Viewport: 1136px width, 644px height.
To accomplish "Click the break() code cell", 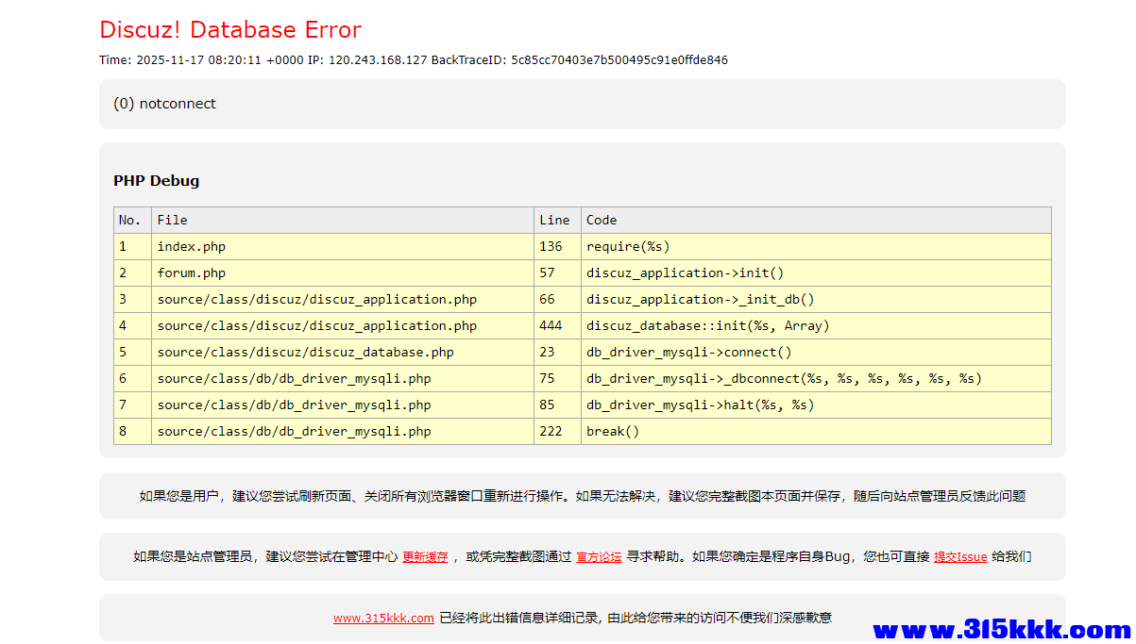I will [616, 431].
